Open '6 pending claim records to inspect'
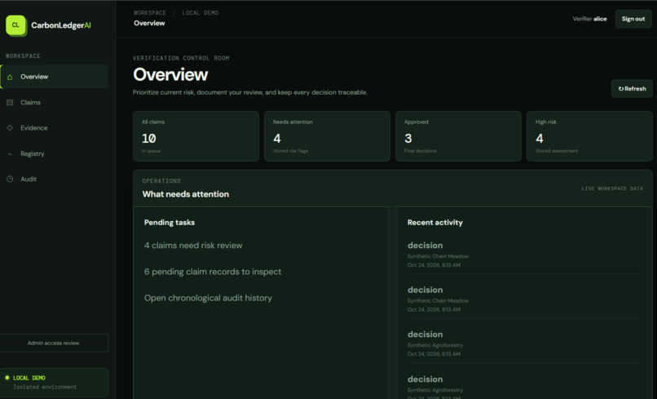The image size is (657, 399). 213,272
